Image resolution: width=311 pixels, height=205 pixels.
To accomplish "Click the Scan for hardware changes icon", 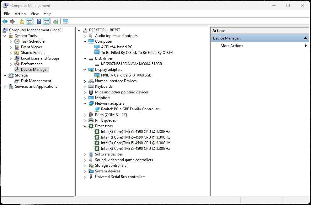I will [x=66, y=21].
